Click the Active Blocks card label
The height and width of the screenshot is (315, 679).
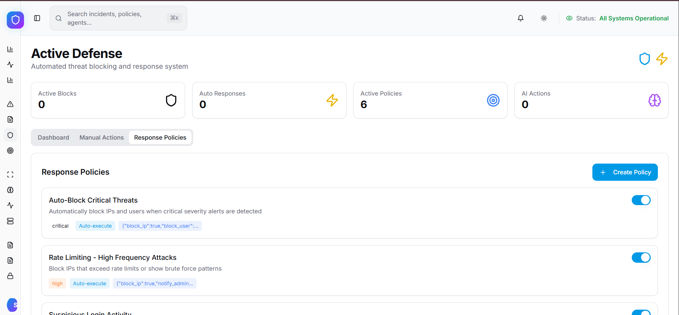coord(57,93)
